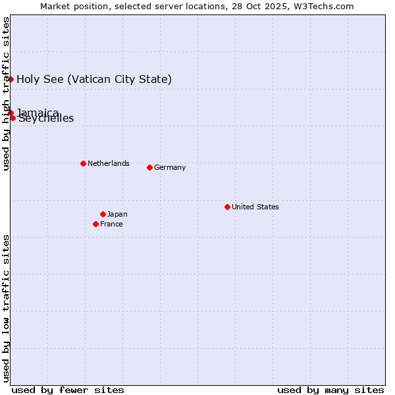Select the 'used by high traffic sites' label
Image resolution: width=395 pixels, height=395 pixels.
pyautogui.click(x=6, y=93)
